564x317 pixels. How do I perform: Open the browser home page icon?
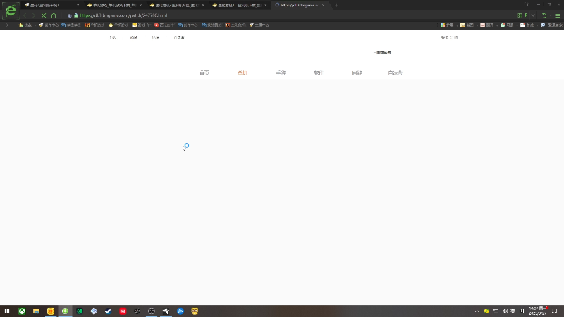click(x=54, y=15)
